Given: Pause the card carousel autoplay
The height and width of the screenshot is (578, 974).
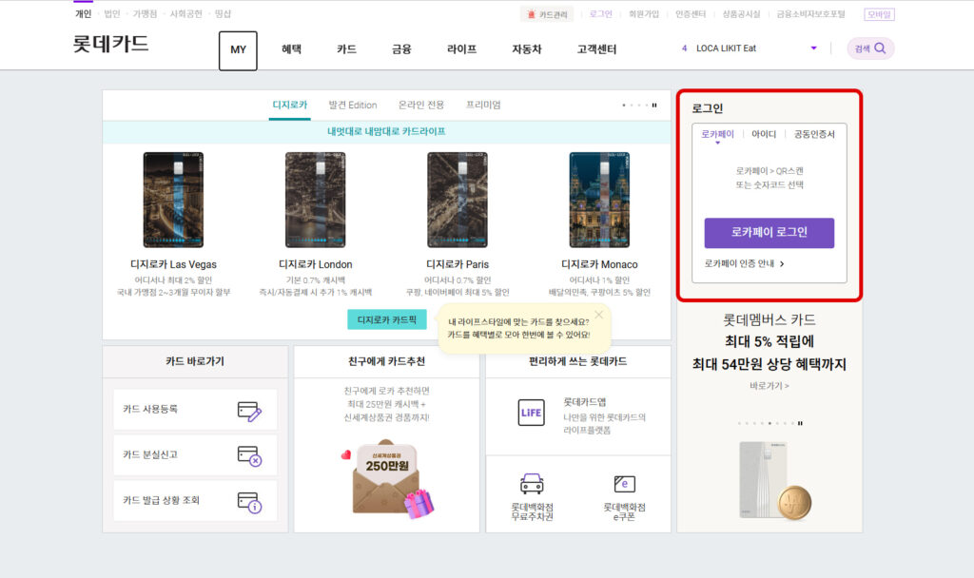Looking at the screenshot, I should 654,106.
